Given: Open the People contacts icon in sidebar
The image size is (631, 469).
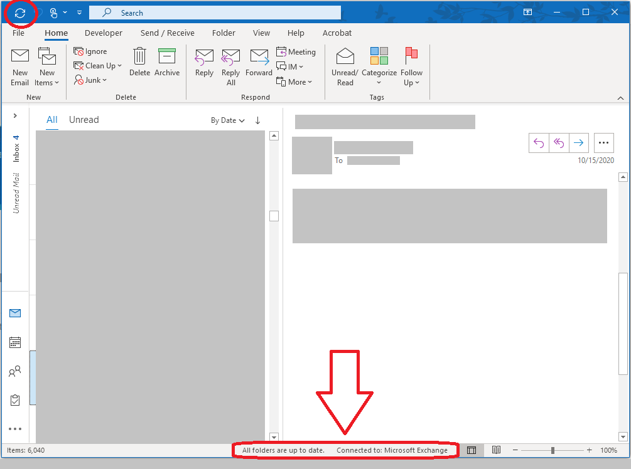Looking at the screenshot, I should tap(15, 372).
